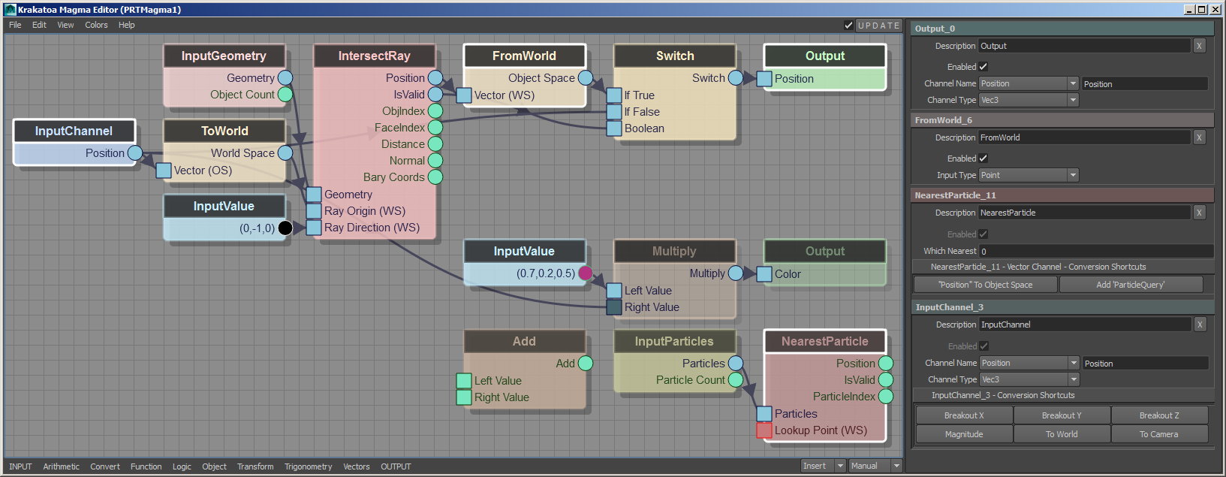Click the IntersectRay Distance output socket

(435, 144)
